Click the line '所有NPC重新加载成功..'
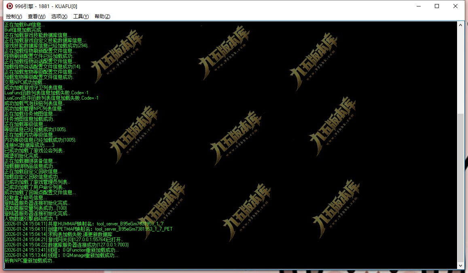 pos(30,260)
